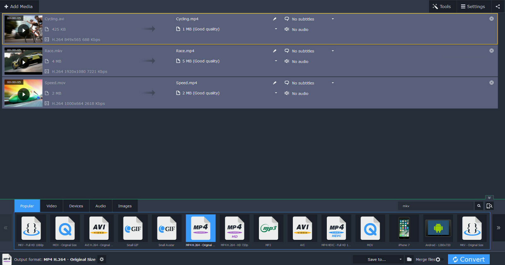Play the Race.mkv preview thumbnail

(24, 62)
